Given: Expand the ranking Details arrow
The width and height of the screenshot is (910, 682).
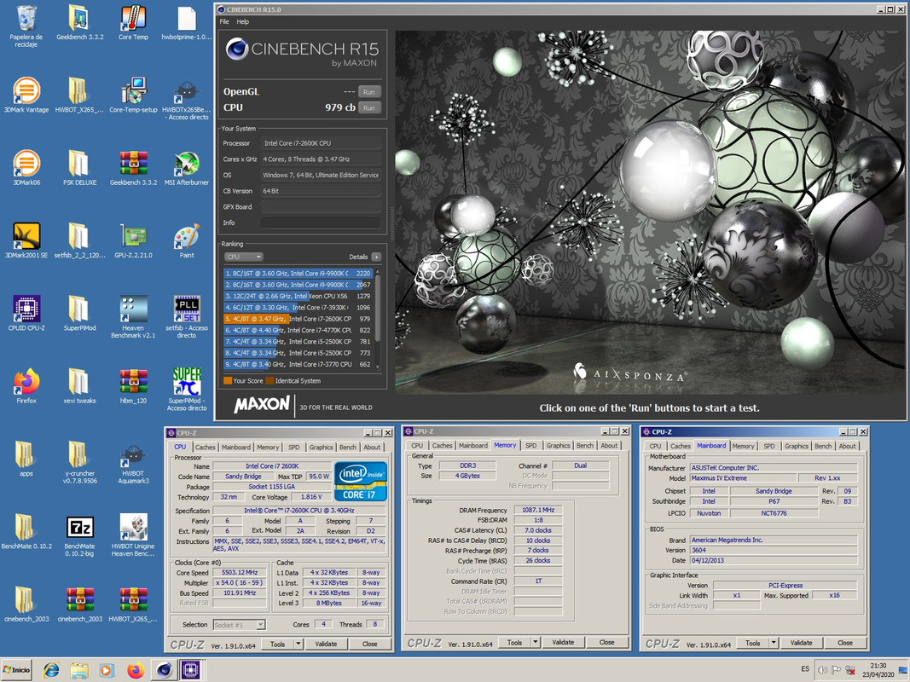Looking at the screenshot, I should click(x=376, y=257).
